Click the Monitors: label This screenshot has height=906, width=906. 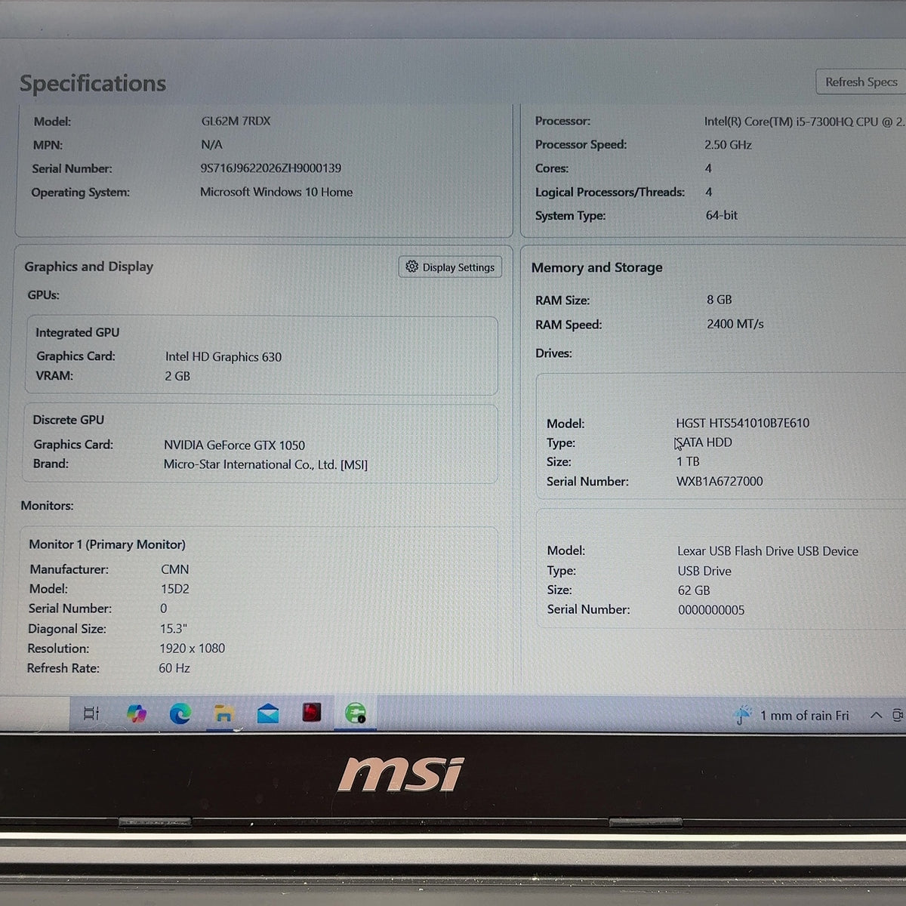pyautogui.click(x=47, y=506)
